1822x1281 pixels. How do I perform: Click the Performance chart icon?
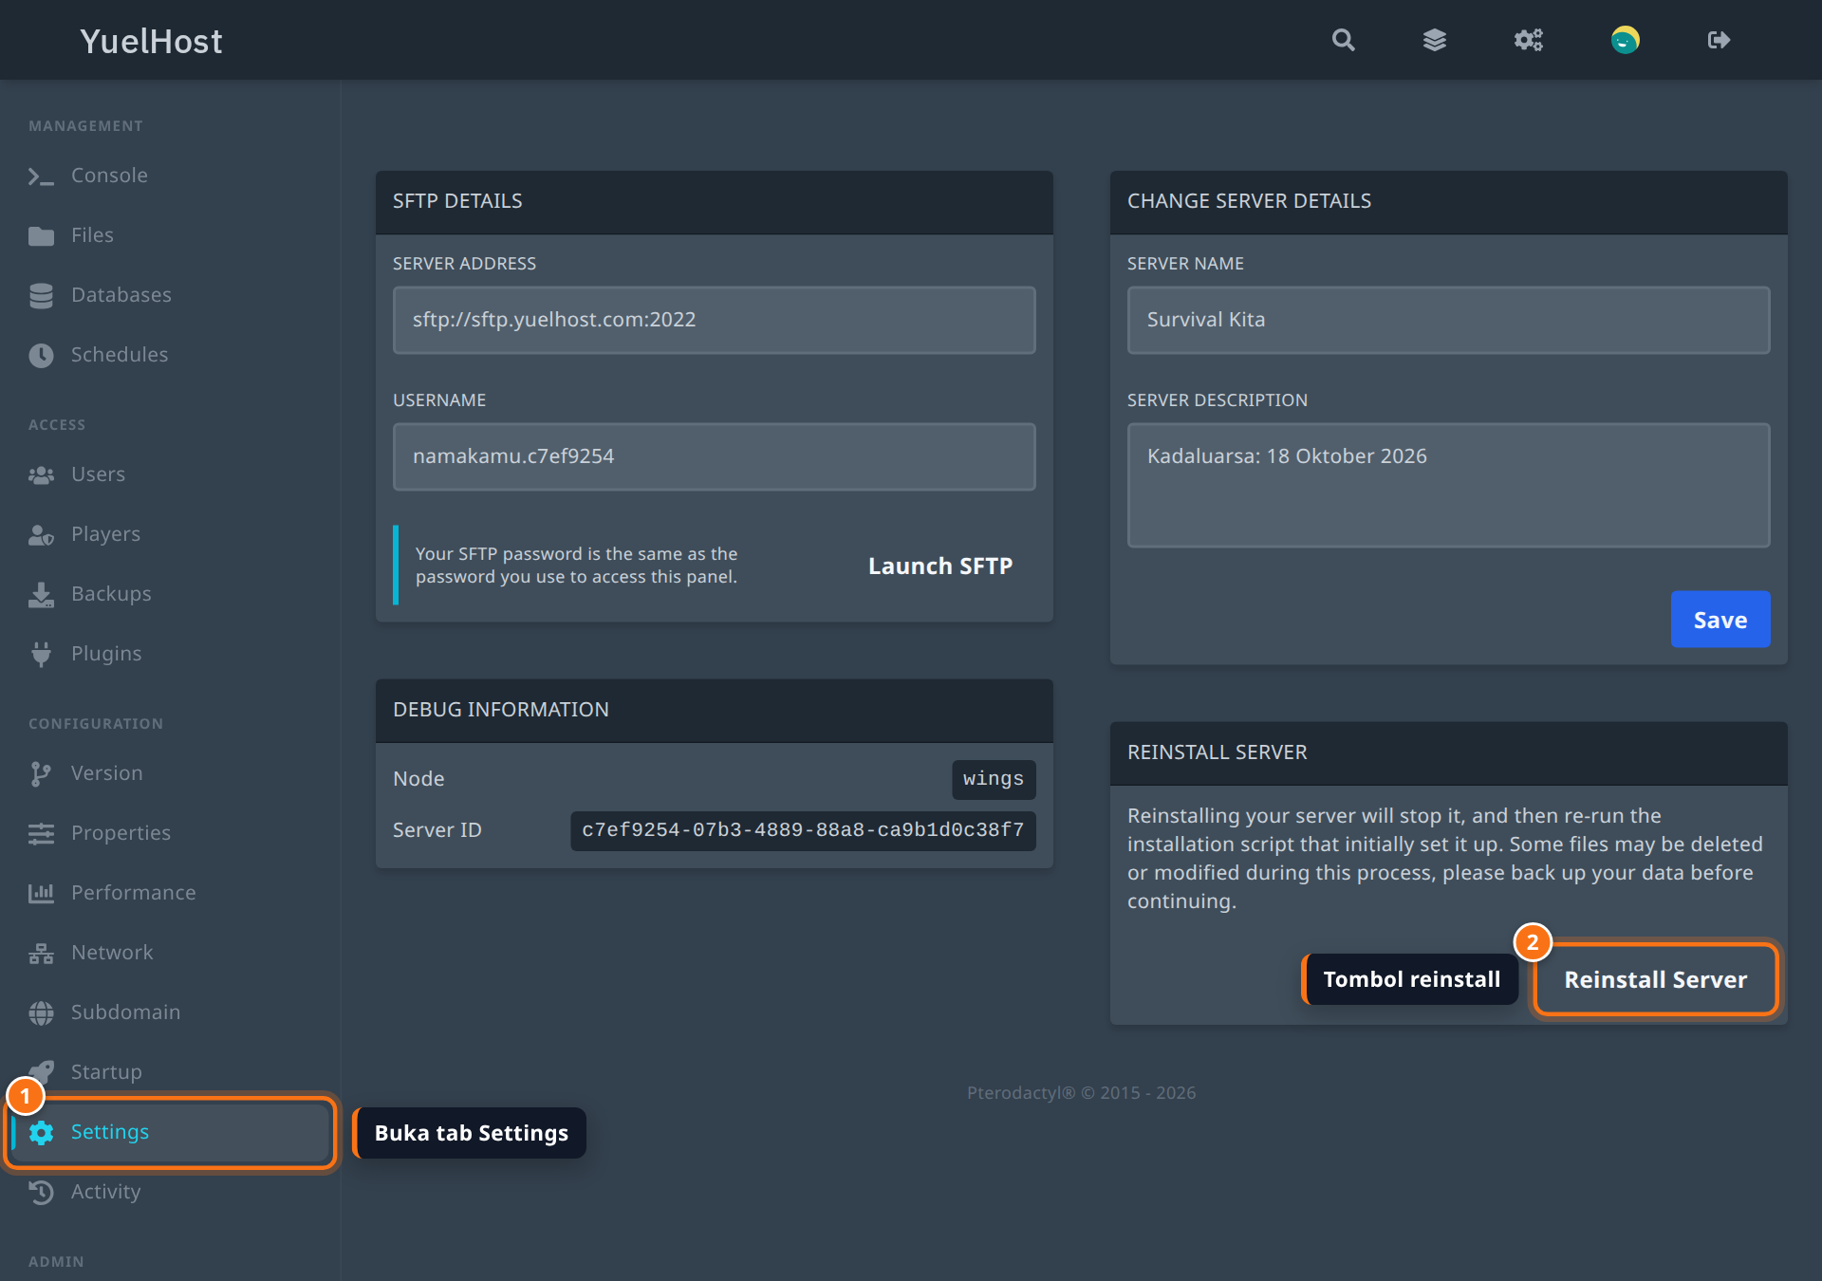[41, 894]
